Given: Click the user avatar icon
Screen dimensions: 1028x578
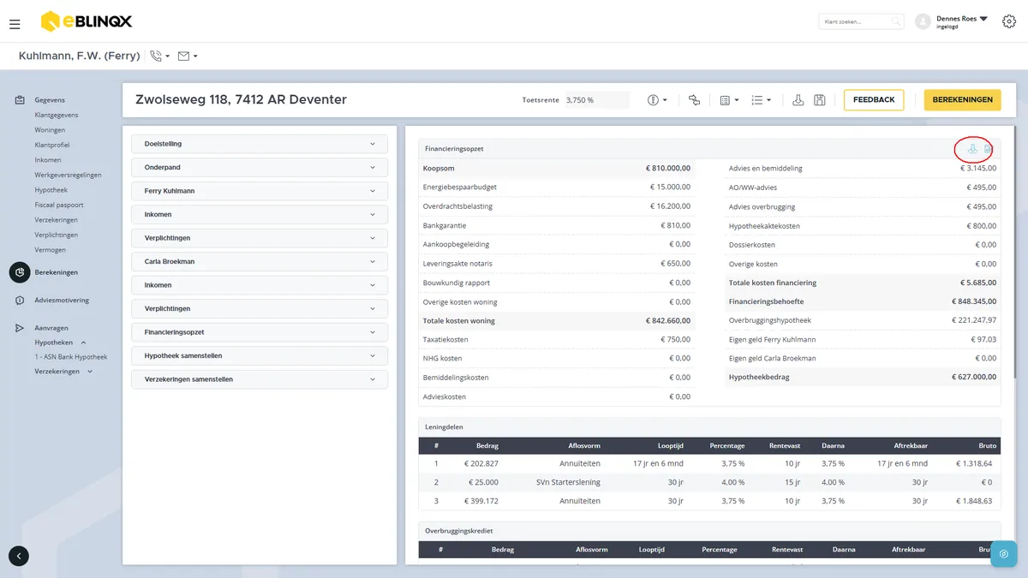Looking at the screenshot, I should pyautogui.click(x=923, y=21).
